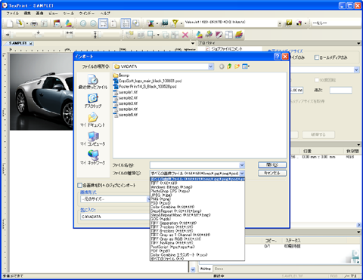This screenshot has height=280, width=363.
Task: Click the zoom in magnifier icon
Action: tap(83, 23)
